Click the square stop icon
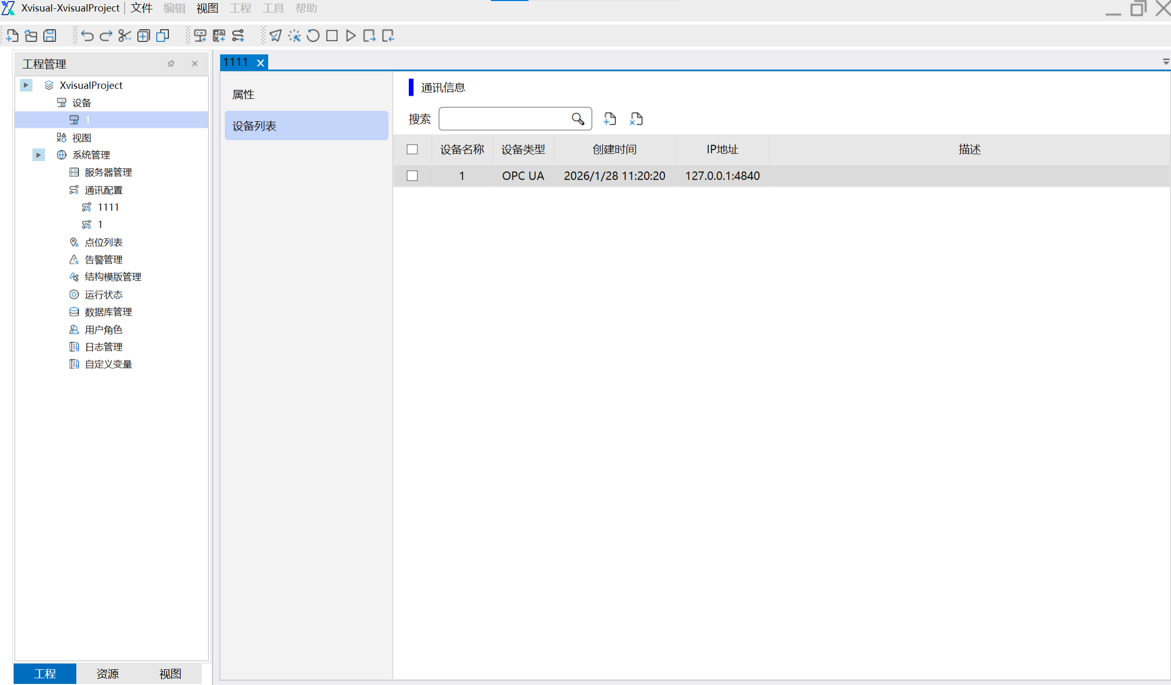This screenshot has width=1171, height=685. 332,36
